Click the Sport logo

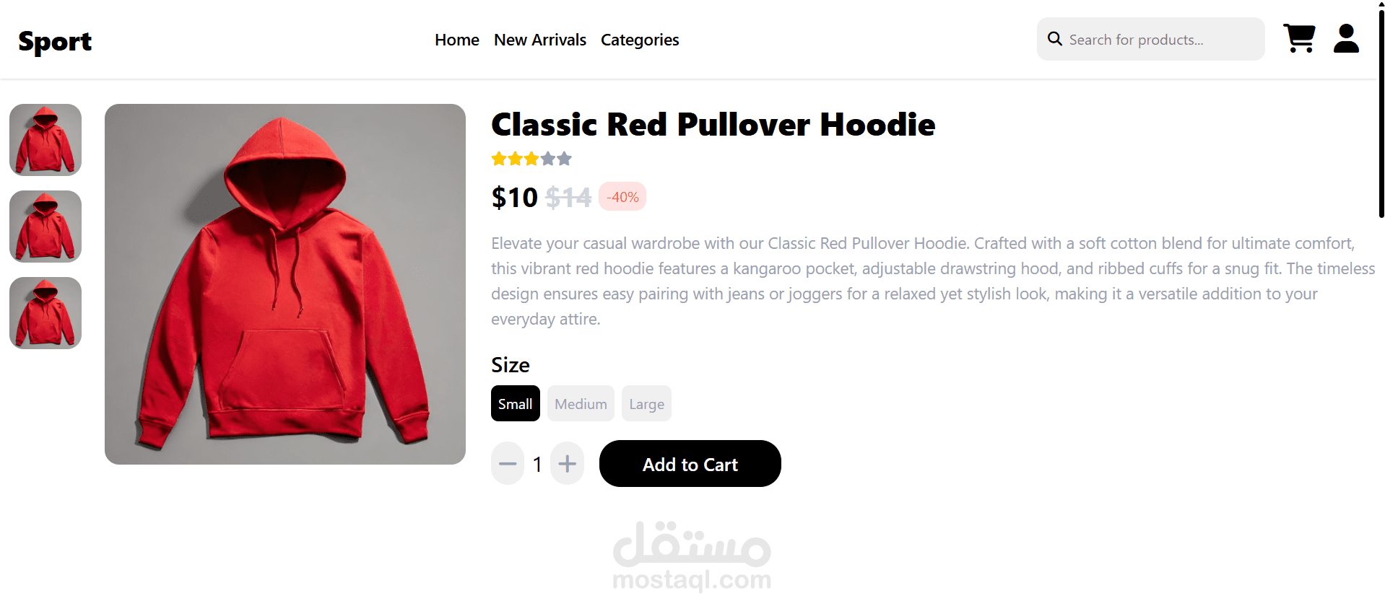tap(55, 42)
